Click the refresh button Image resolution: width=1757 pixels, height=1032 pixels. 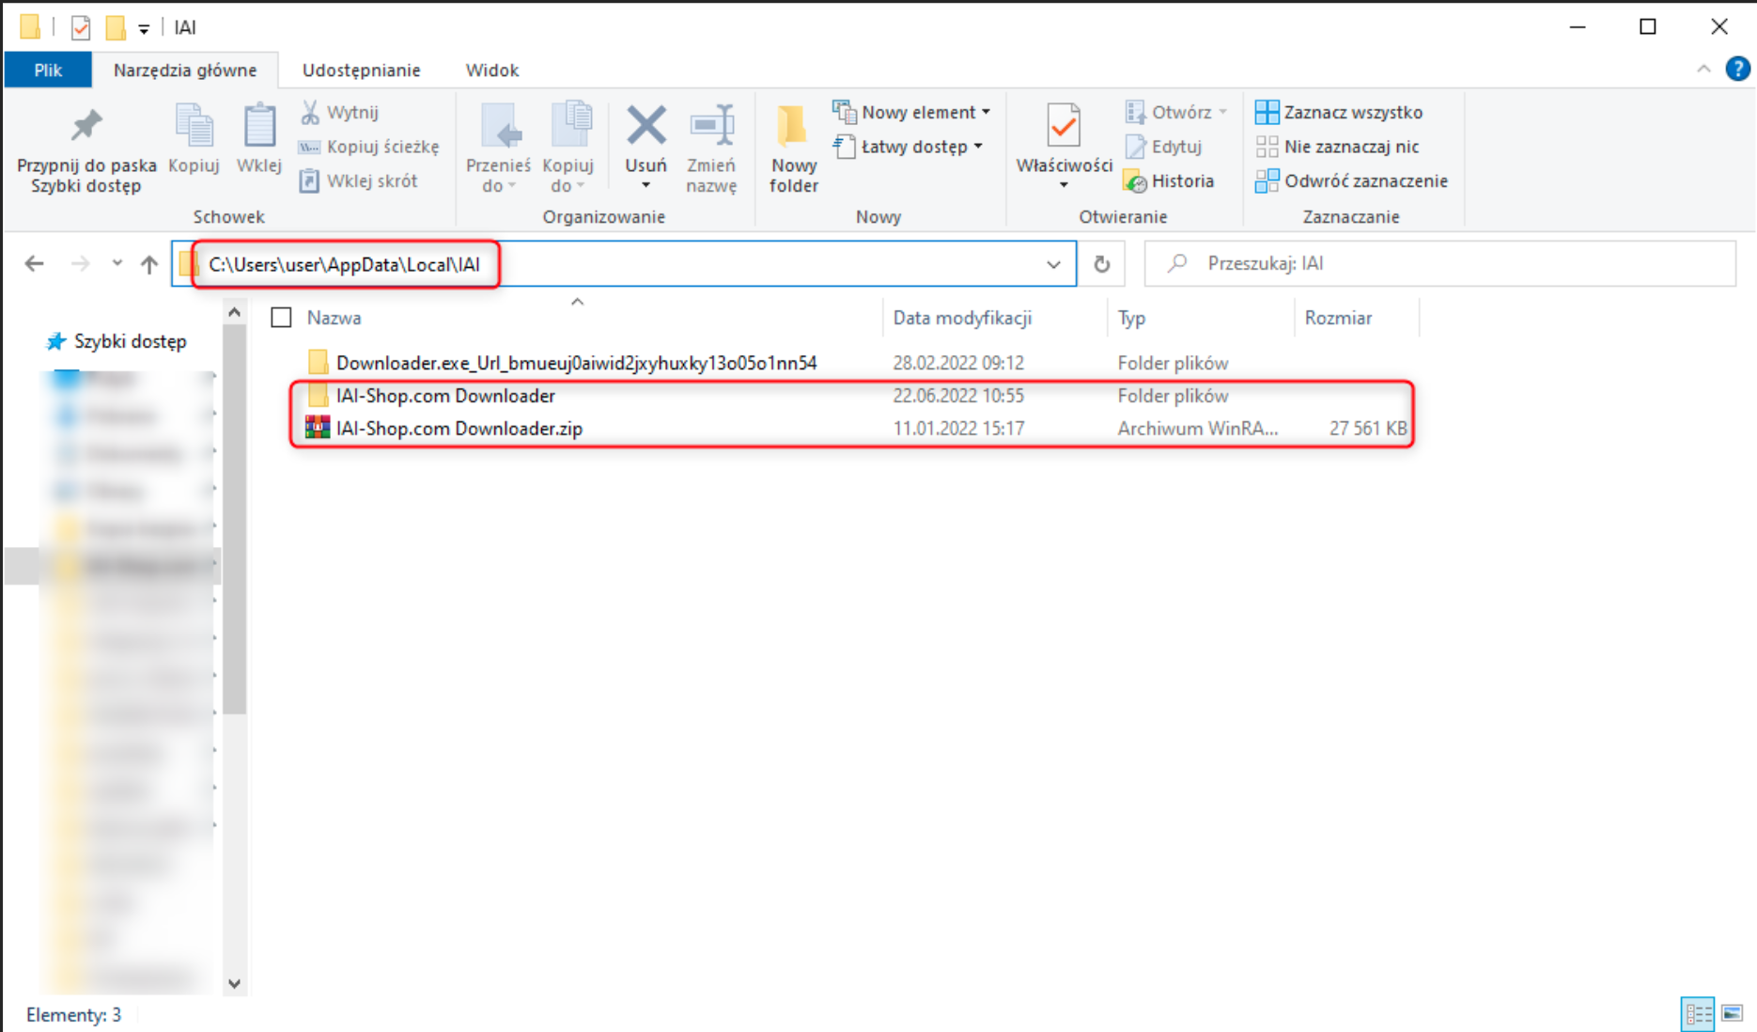(x=1101, y=264)
